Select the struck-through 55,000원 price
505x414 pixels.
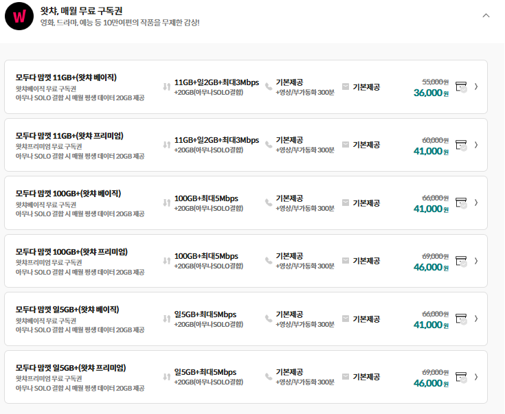435,82
